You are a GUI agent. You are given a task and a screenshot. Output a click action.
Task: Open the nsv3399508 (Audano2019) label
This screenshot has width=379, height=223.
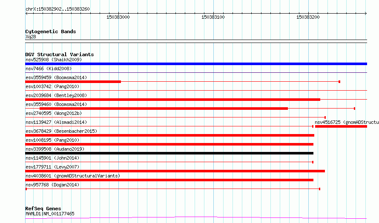[55, 149]
